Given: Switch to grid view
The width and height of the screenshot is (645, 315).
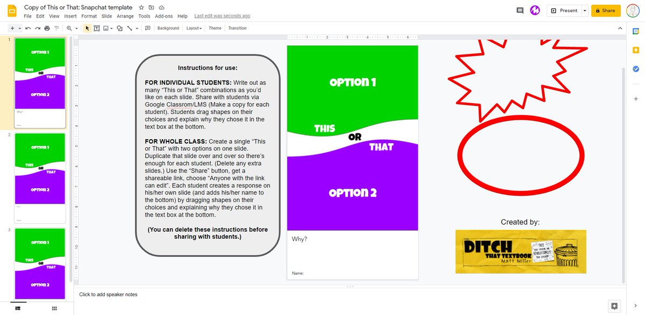Looking at the screenshot, I should click(54, 308).
